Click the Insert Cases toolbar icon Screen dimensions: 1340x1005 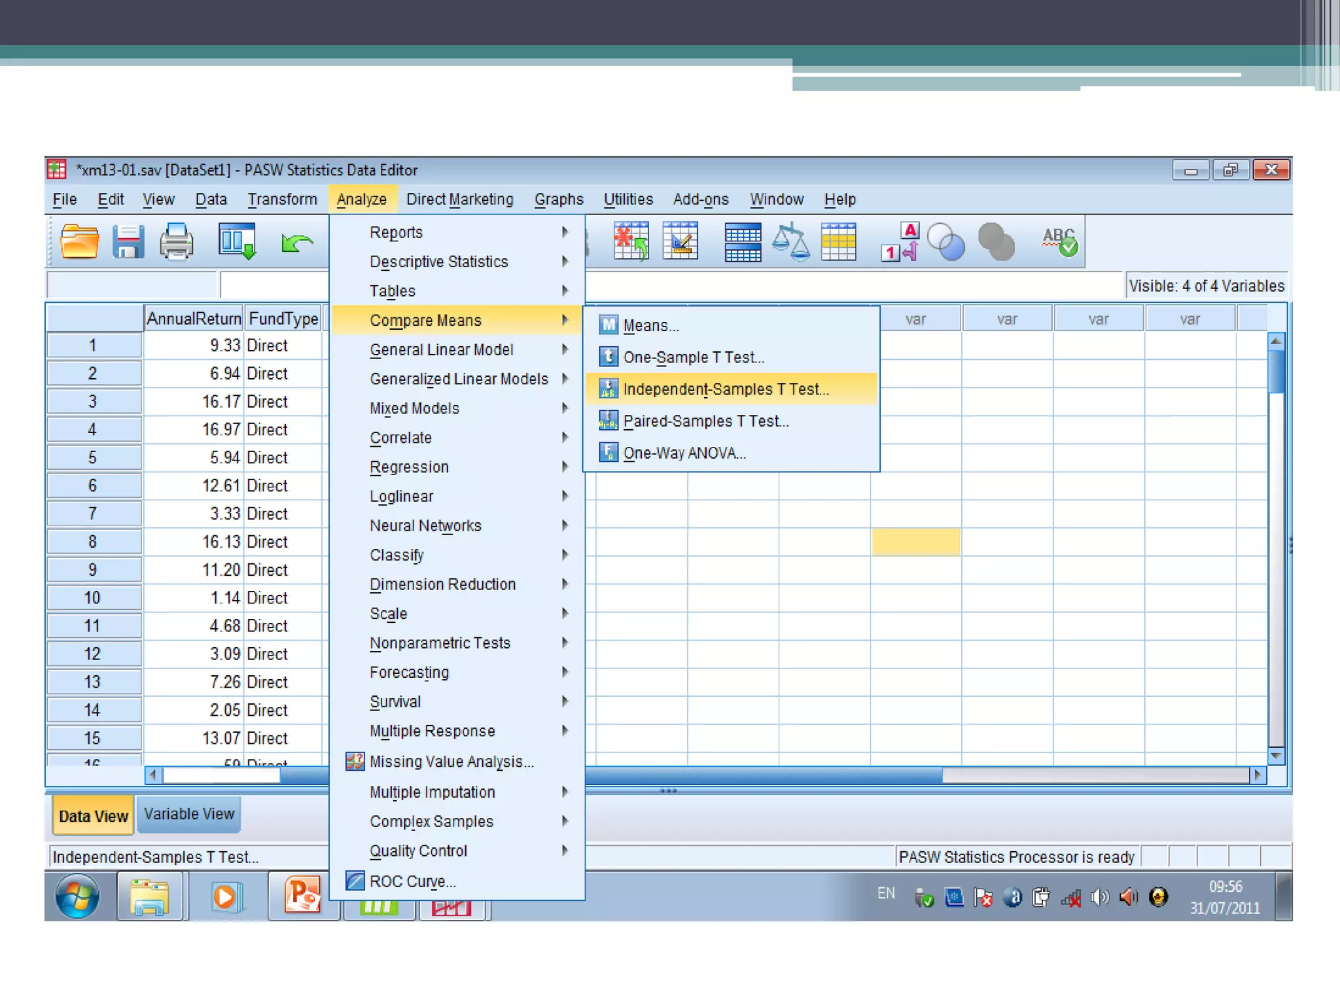click(631, 241)
